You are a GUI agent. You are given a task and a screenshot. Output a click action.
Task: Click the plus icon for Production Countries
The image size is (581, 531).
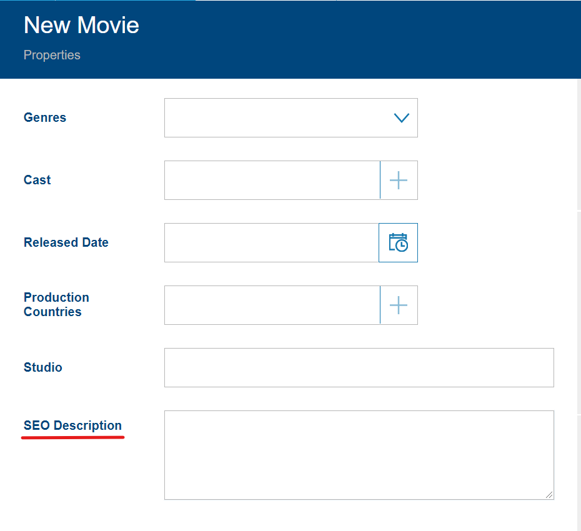coord(399,305)
